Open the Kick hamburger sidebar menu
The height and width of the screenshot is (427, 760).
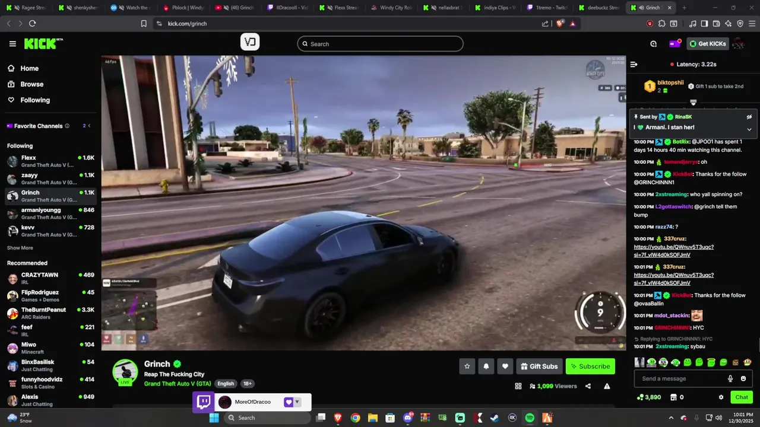tap(12, 44)
